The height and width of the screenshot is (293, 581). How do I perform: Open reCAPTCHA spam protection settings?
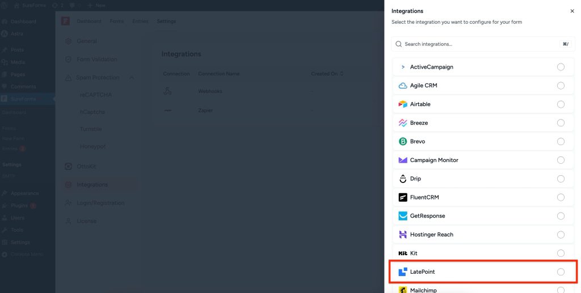tap(95, 95)
